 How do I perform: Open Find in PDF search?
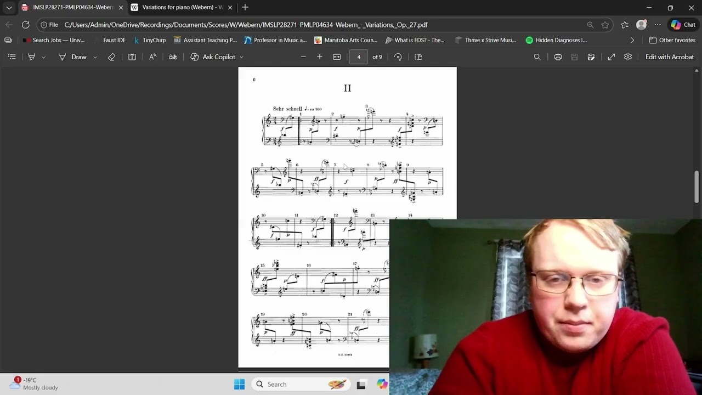pyautogui.click(x=537, y=57)
